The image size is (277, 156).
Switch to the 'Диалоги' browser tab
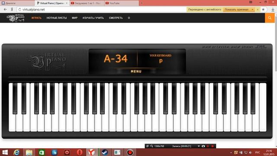pyautogui.click(x=17, y=3)
